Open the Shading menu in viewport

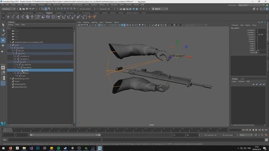86,22
